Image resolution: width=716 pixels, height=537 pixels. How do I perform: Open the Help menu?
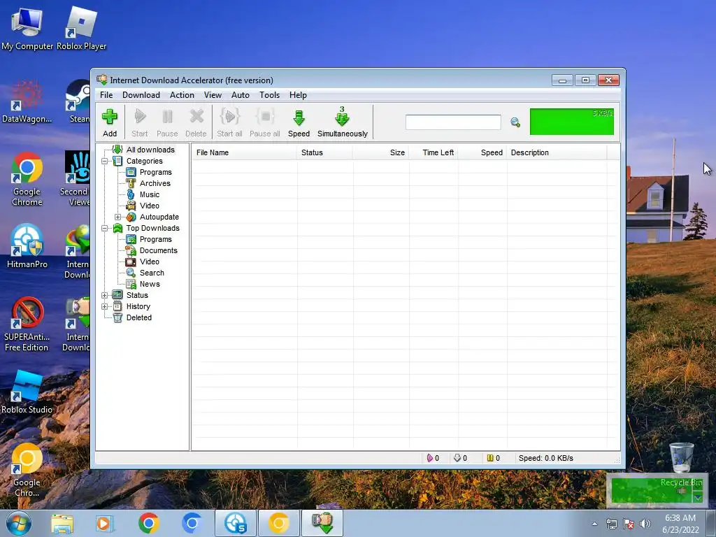298,95
